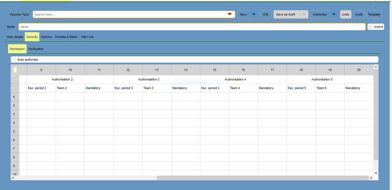This screenshot has height=190, width=392.
Task: Click the grid select-all corner cell
Action: click(15, 70)
